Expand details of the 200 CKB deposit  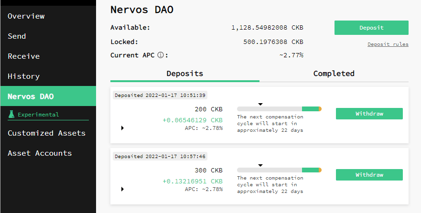coord(122,128)
